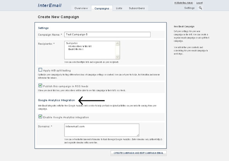This screenshot has width=229, height=161.
Task: Click the search magnifier icon
Action: pos(201,8)
